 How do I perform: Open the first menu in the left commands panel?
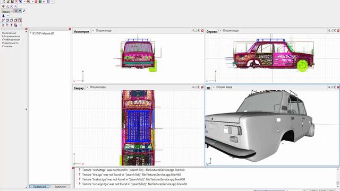9,33
